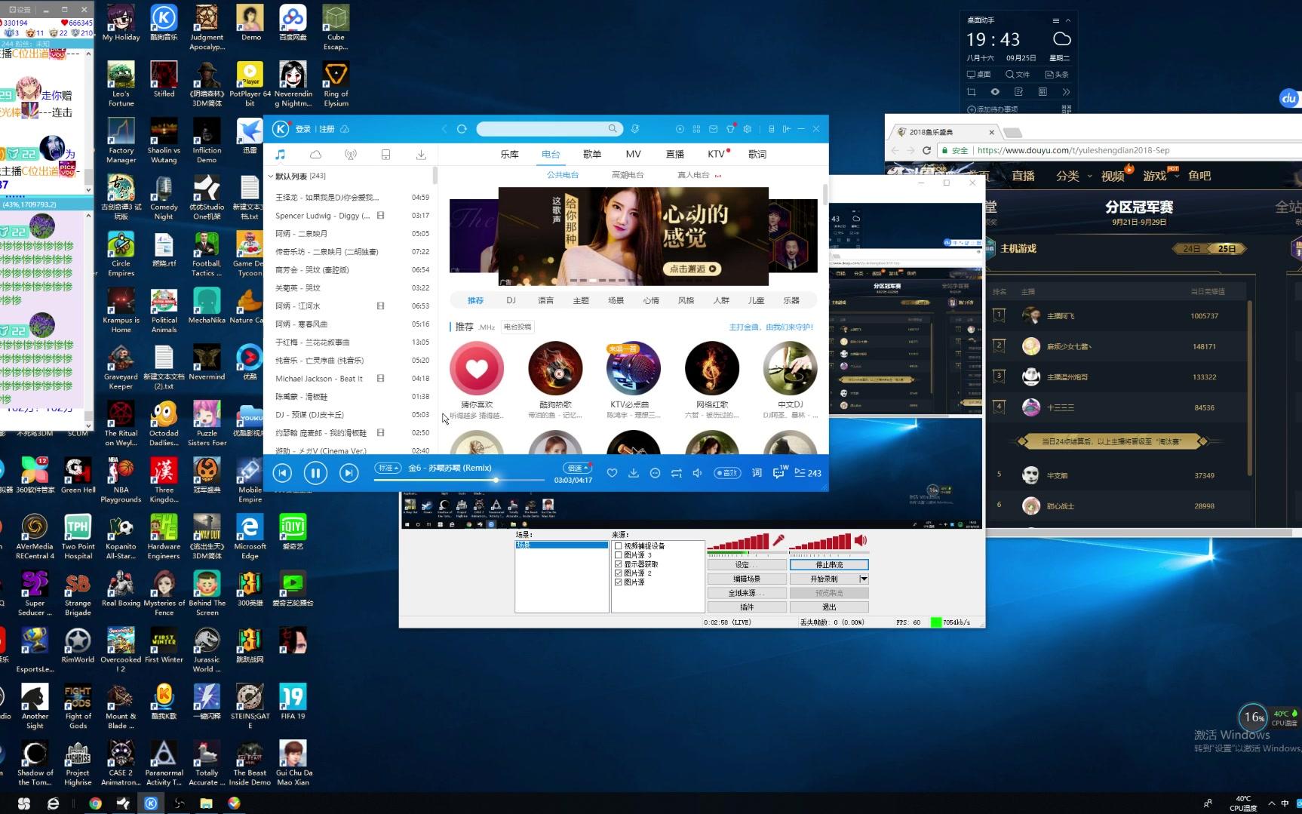Open the more options circle icon in player bar
Screen dimensions: 1302x814
click(655, 473)
